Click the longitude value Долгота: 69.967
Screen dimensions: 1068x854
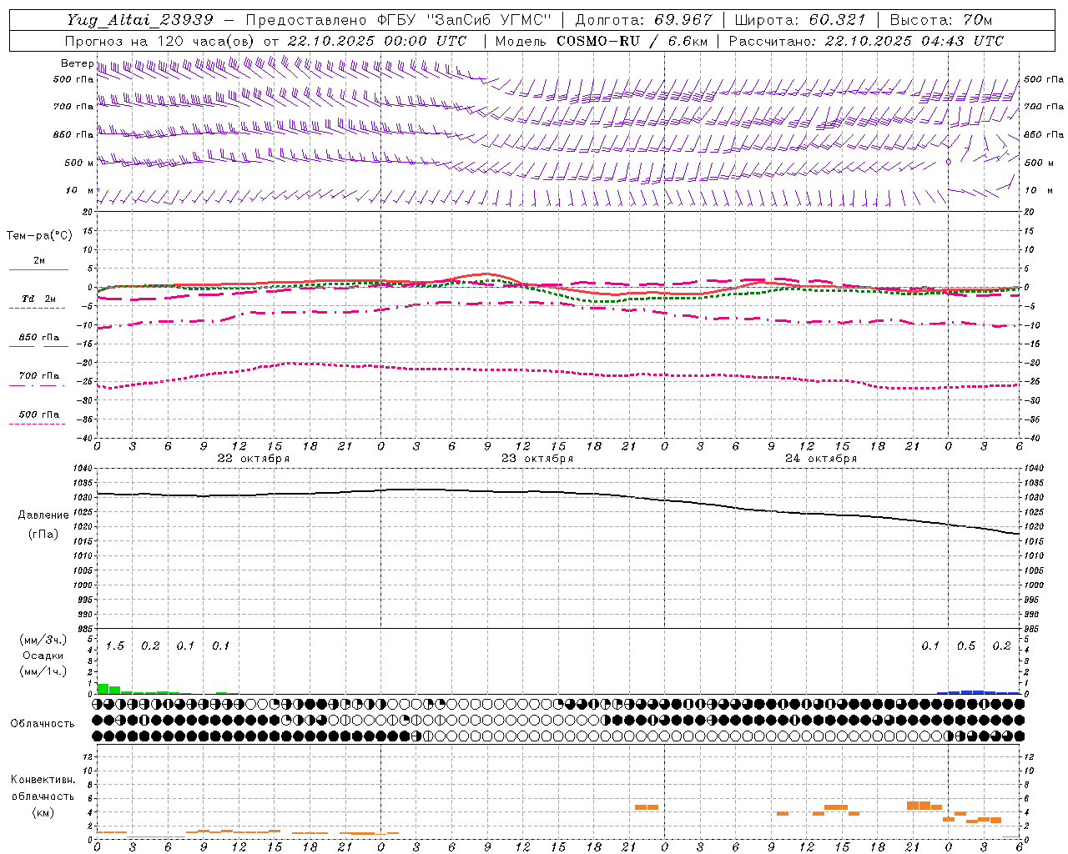pos(645,20)
